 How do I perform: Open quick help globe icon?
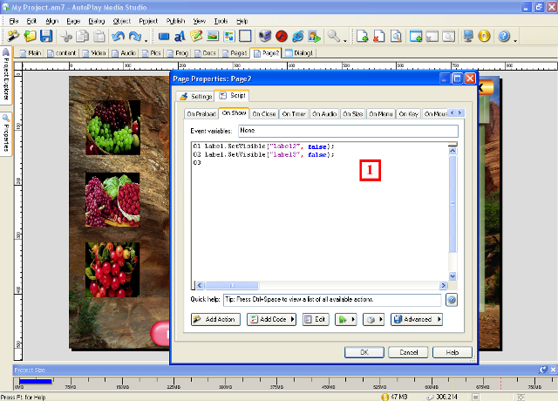[452, 299]
